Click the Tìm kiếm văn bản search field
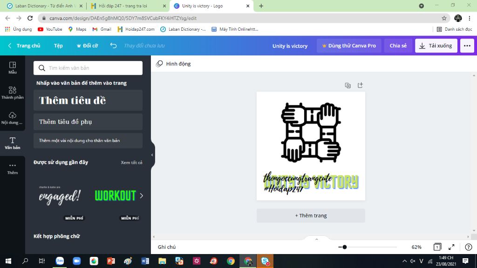The image size is (477, 268). [88, 68]
